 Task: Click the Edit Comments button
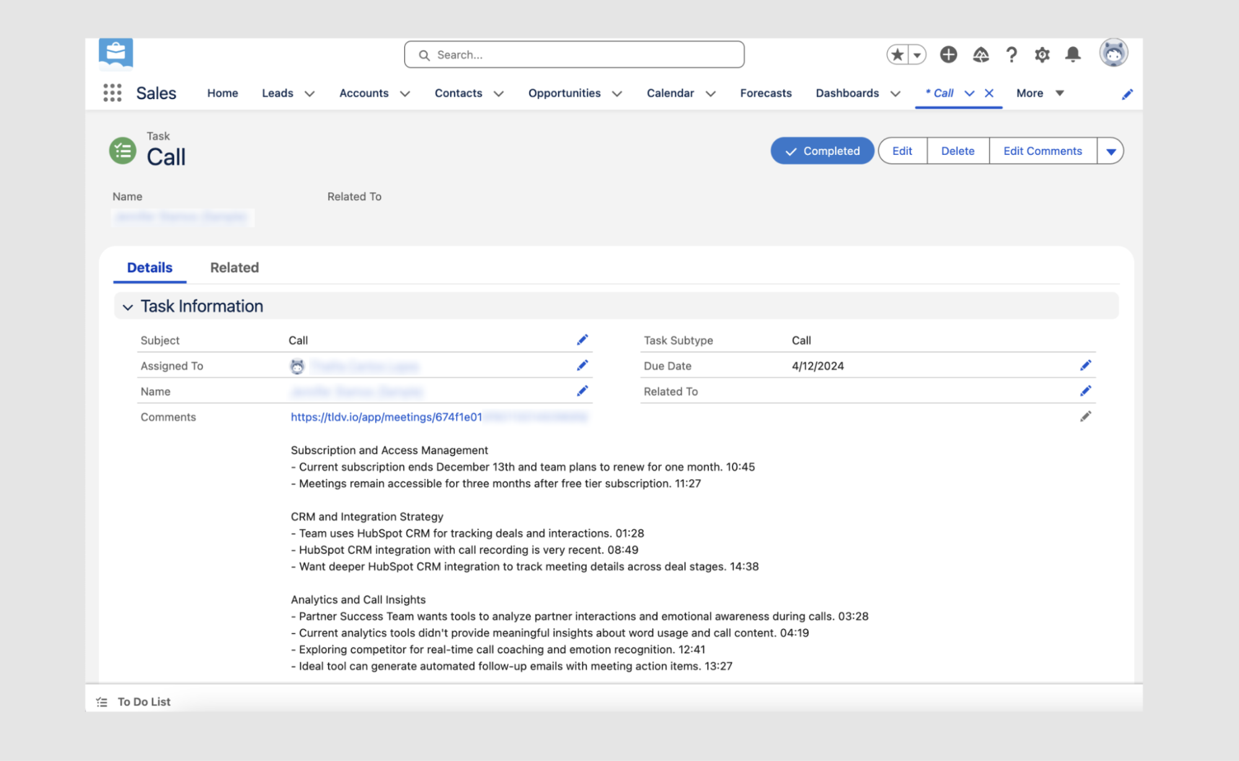(1042, 151)
